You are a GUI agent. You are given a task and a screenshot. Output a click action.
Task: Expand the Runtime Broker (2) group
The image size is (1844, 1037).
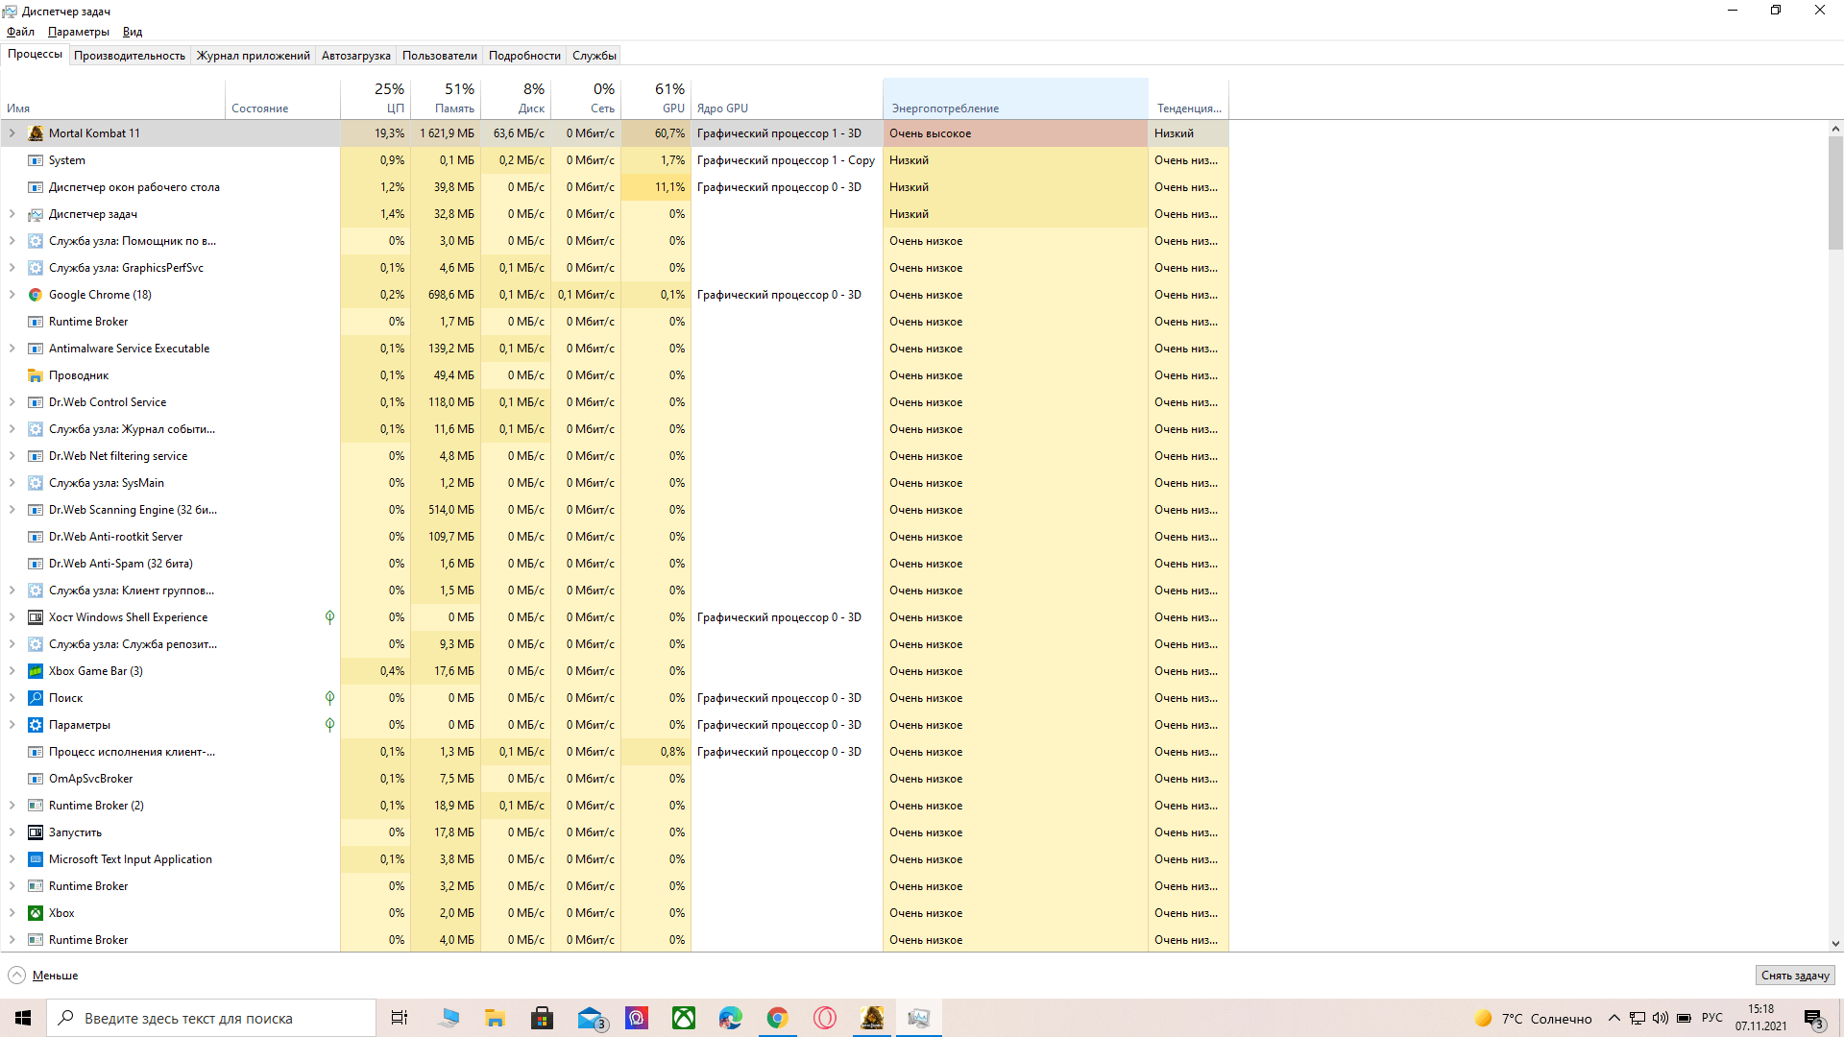coord(12,806)
